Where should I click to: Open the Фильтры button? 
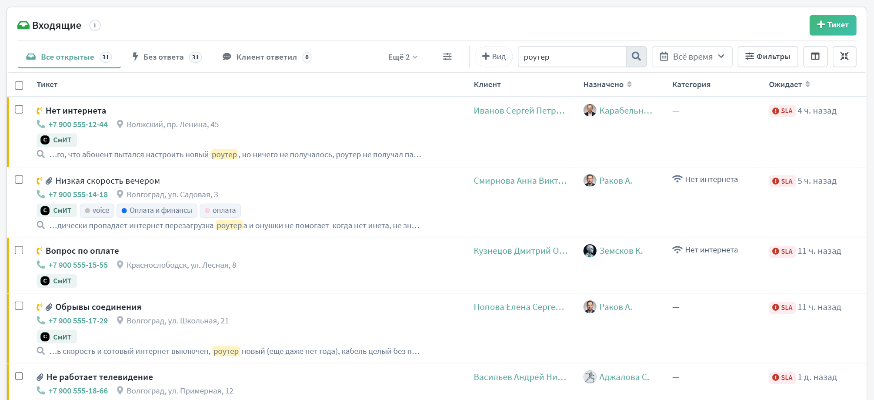767,57
